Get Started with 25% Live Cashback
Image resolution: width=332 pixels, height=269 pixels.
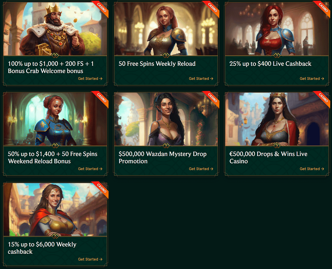[x=312, y=79]
